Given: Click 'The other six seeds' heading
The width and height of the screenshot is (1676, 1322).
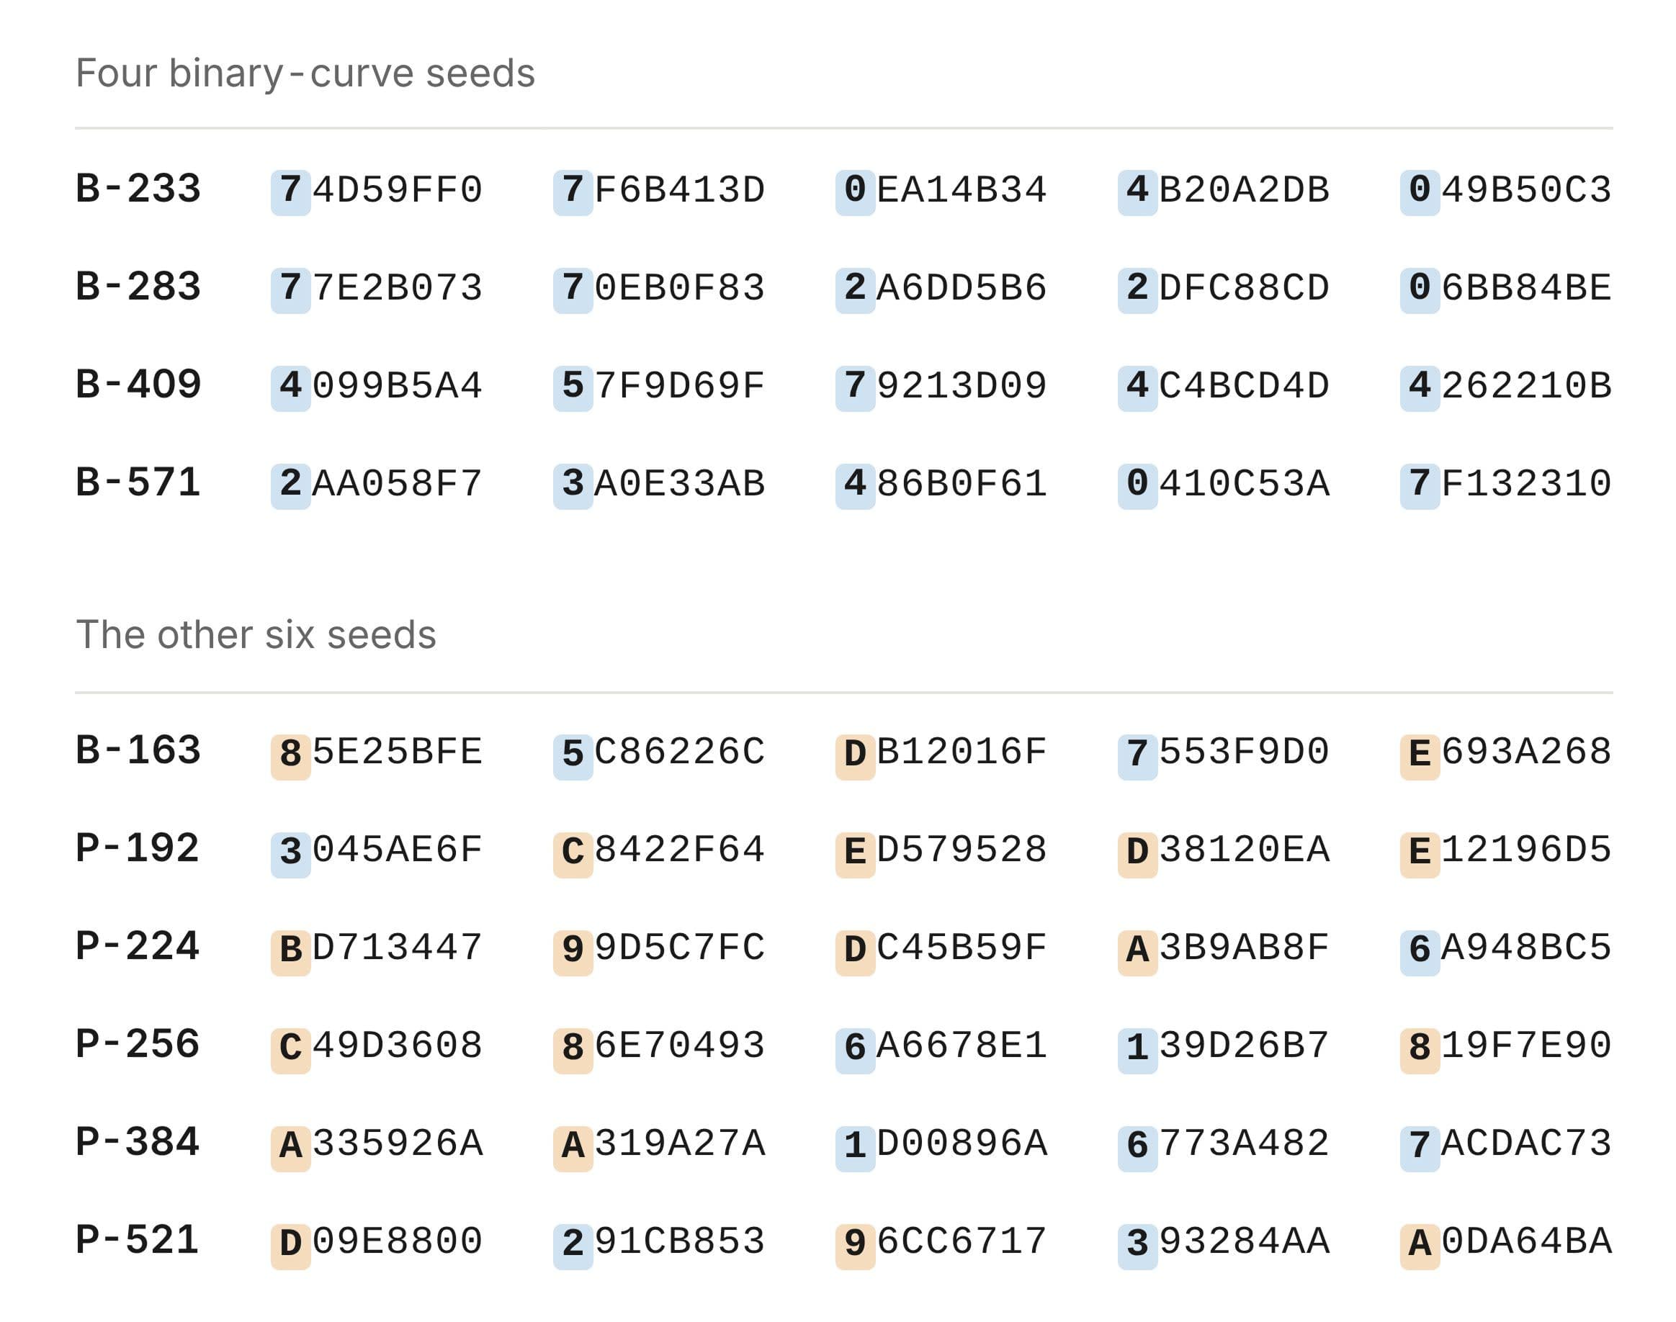Looking at the screenshot, I should (x=256, y=634).
